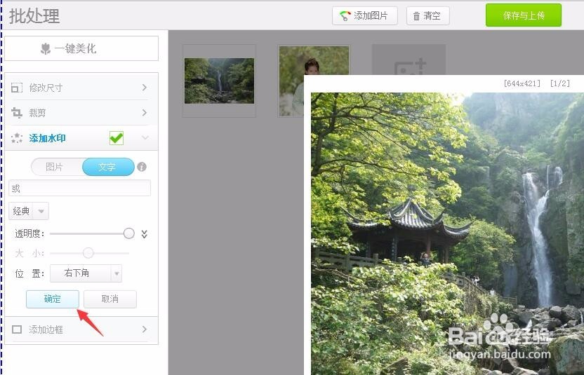This screenshot has height=375, width=584.
Task: Click the 添加图片 button
Action: click(x=364, y=16)
